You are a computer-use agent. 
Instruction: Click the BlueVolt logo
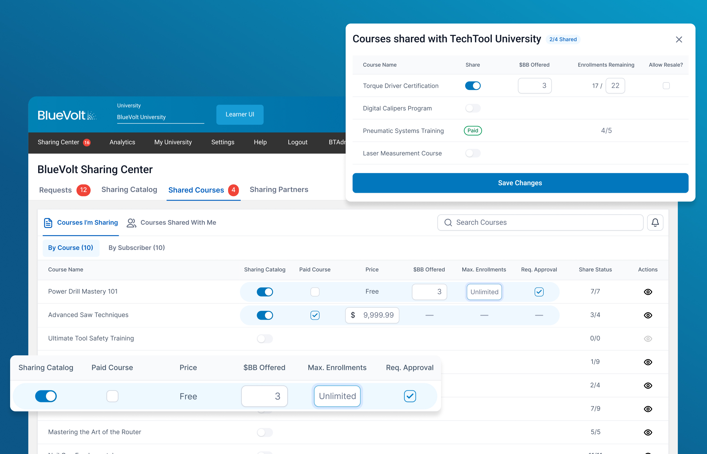(67, 115)
